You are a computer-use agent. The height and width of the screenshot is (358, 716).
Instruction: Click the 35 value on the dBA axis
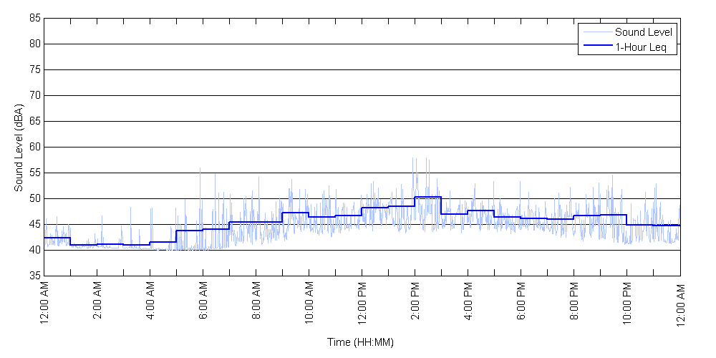click(x=34, y=276)
